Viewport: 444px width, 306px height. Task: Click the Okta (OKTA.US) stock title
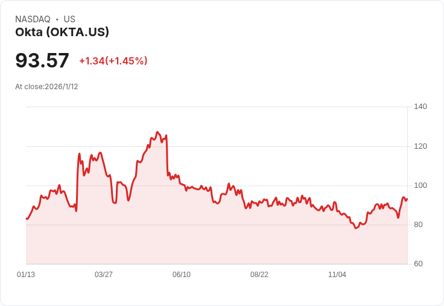point(62,33)
